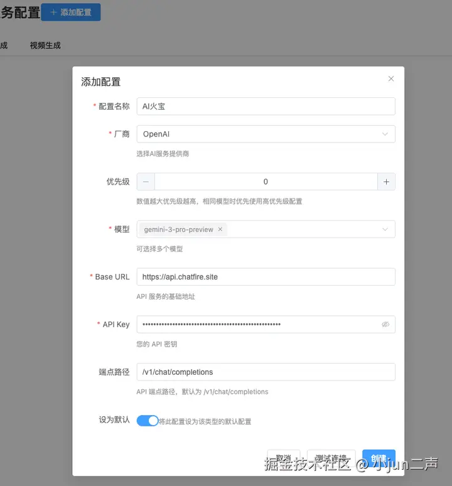Image resolution: width=452 pixels, height=486 pixels.
Task: Open the 模型 multi-select box
Action: click(266, 229)
